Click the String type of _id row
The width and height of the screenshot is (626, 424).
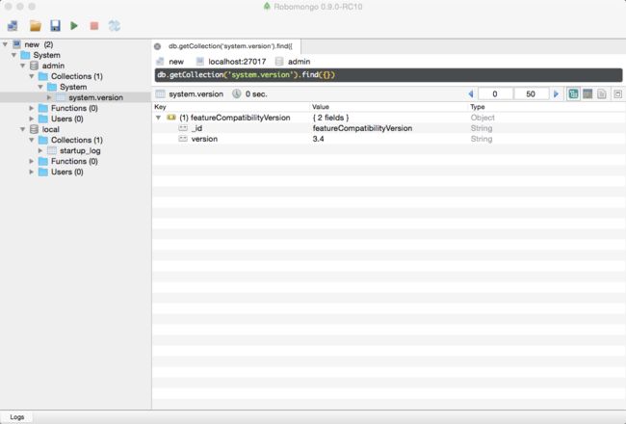point(482,128)
